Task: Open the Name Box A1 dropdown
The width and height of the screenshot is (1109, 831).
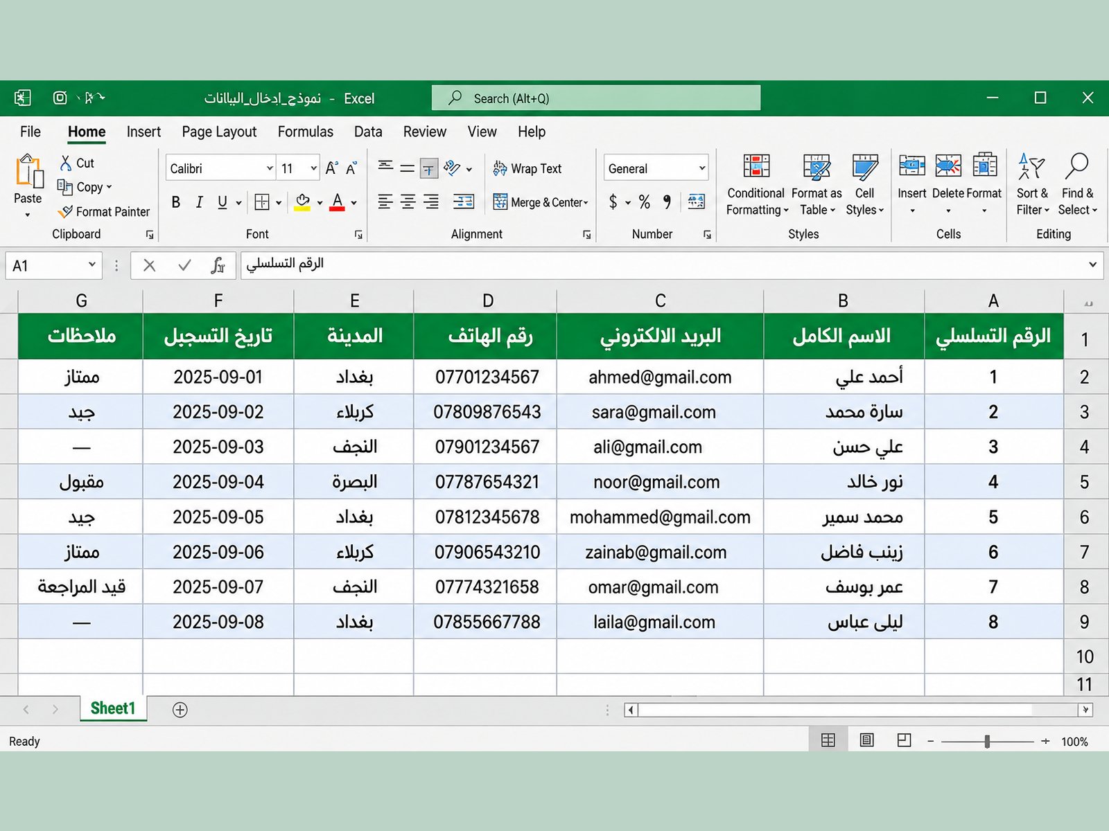Action: (x=91, y=265)
